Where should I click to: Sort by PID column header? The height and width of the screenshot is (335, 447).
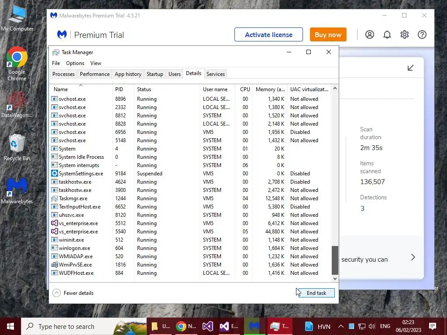tap(123, 89)
